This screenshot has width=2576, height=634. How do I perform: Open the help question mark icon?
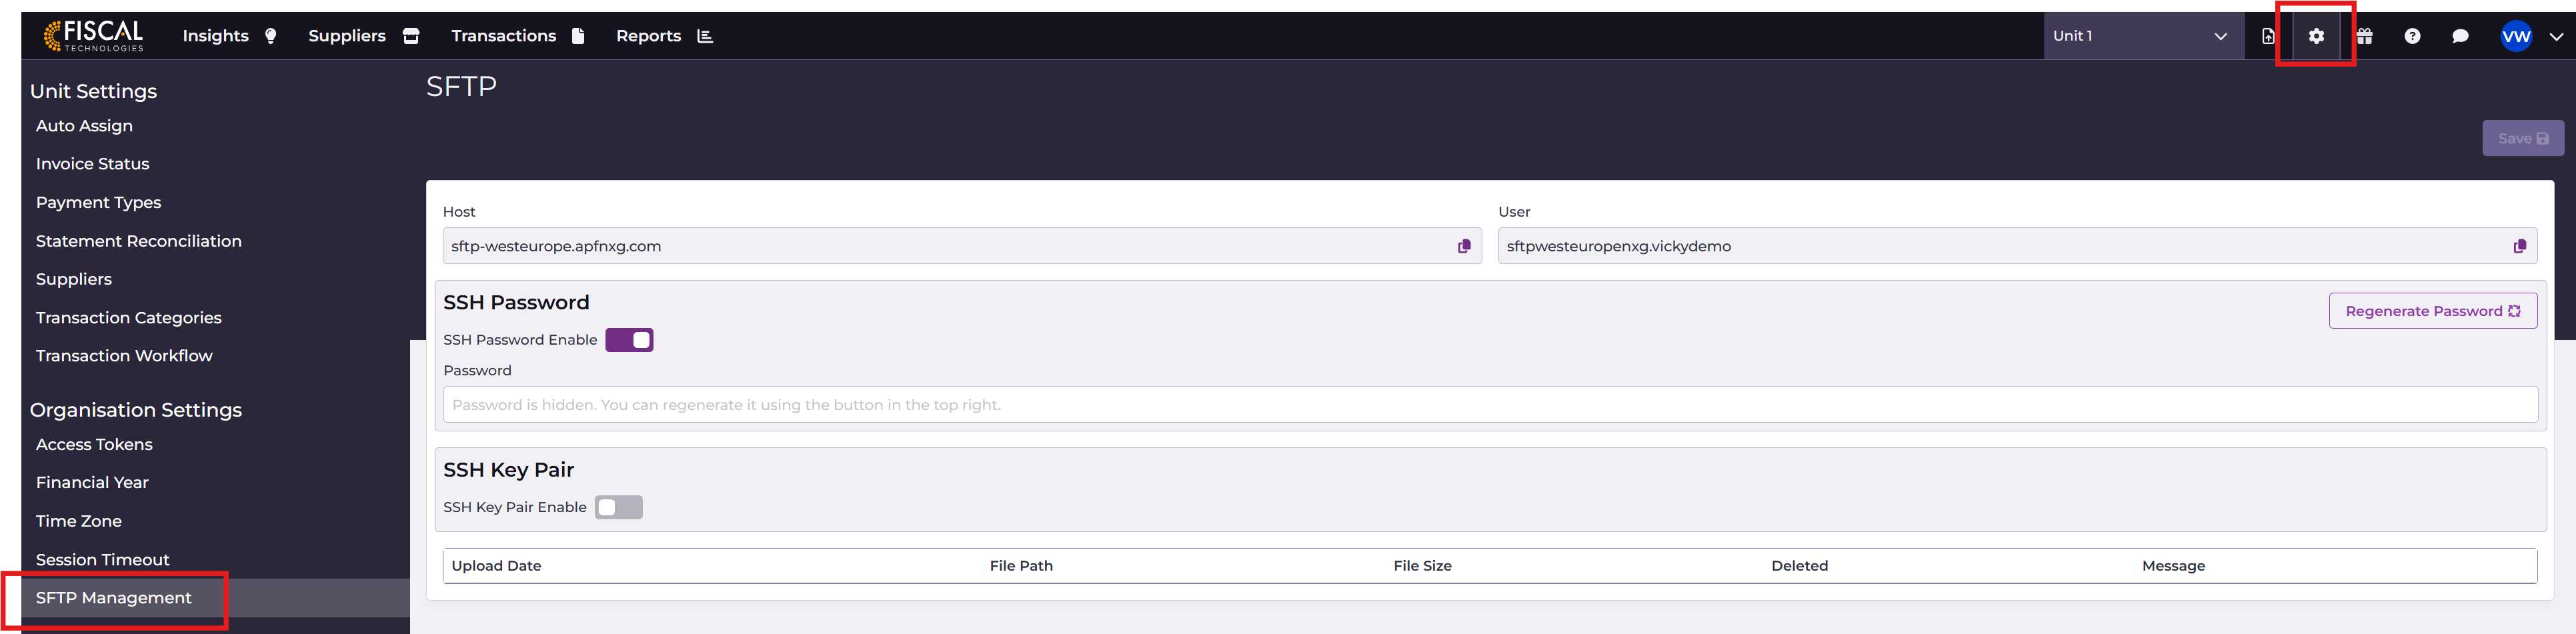[2412, 36]
